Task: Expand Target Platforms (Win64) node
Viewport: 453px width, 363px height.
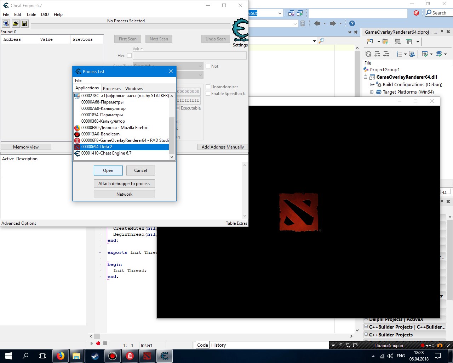Action: pyautogui.click(x=372, y=92)
